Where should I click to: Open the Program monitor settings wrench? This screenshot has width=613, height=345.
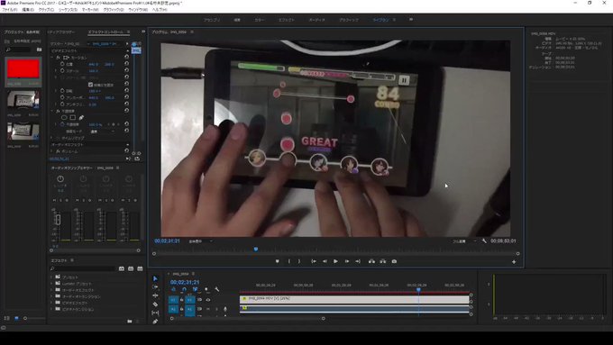point(484,241)
